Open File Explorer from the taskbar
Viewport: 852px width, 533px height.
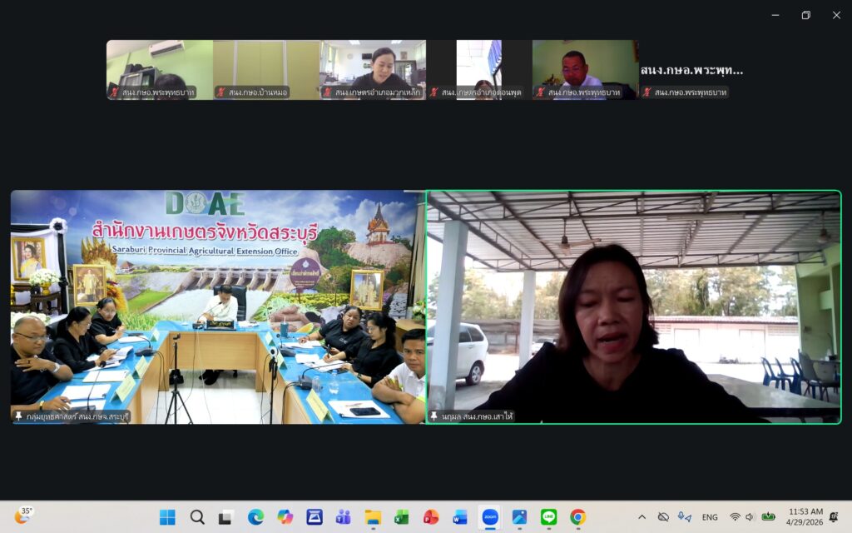(373, 517)
